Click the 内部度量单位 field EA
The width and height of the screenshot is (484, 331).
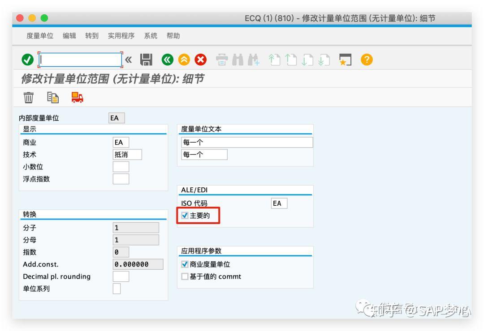pos(117,118)
